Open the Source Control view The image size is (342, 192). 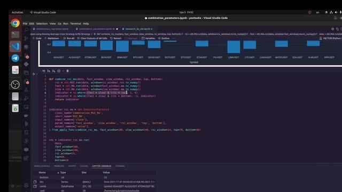point(26,38)
